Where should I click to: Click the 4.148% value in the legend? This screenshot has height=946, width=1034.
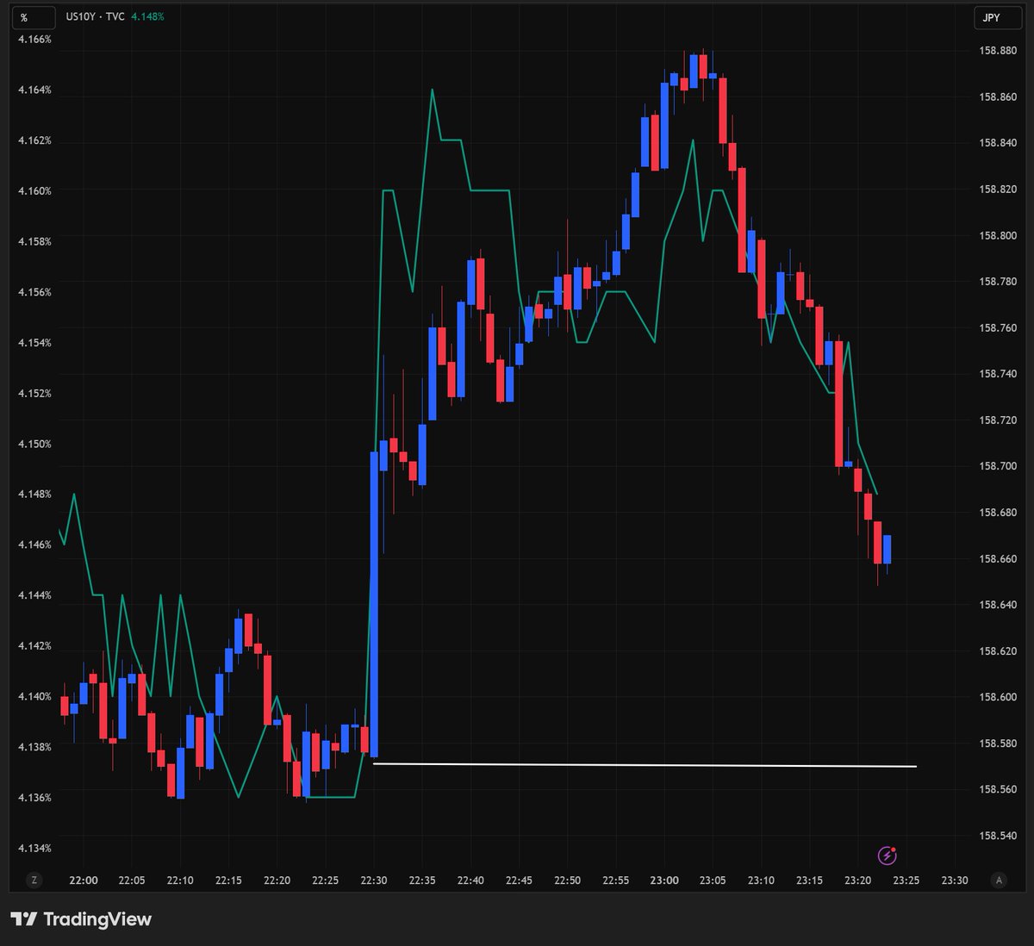(x=147, y=16)
